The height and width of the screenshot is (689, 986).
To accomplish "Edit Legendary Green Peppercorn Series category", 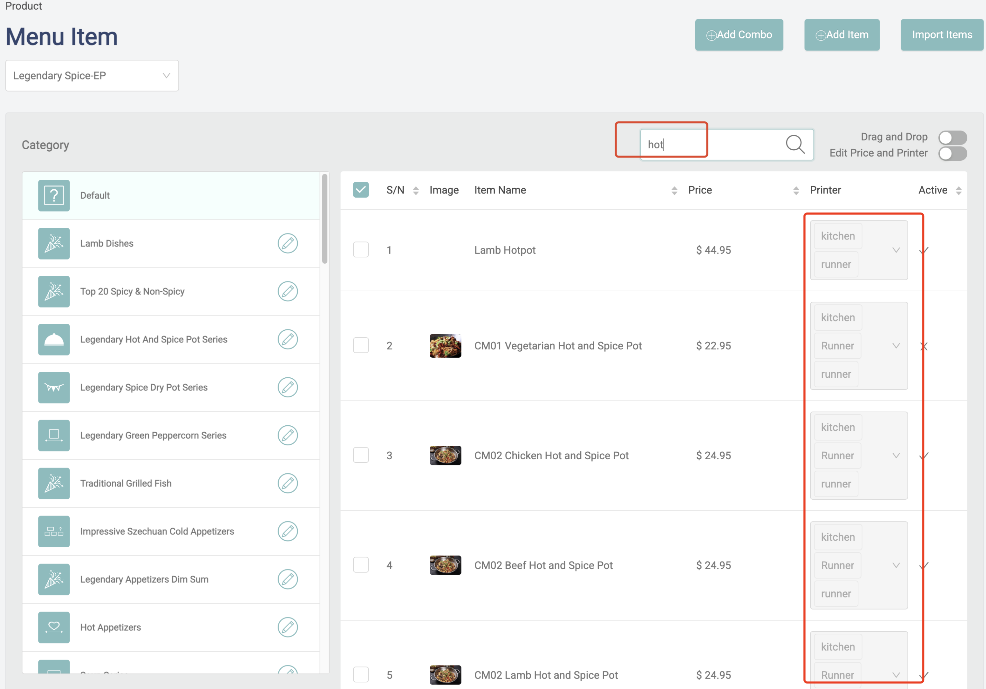I will [287, 435].
